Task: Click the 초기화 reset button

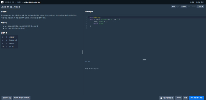Action: point(179,98)
